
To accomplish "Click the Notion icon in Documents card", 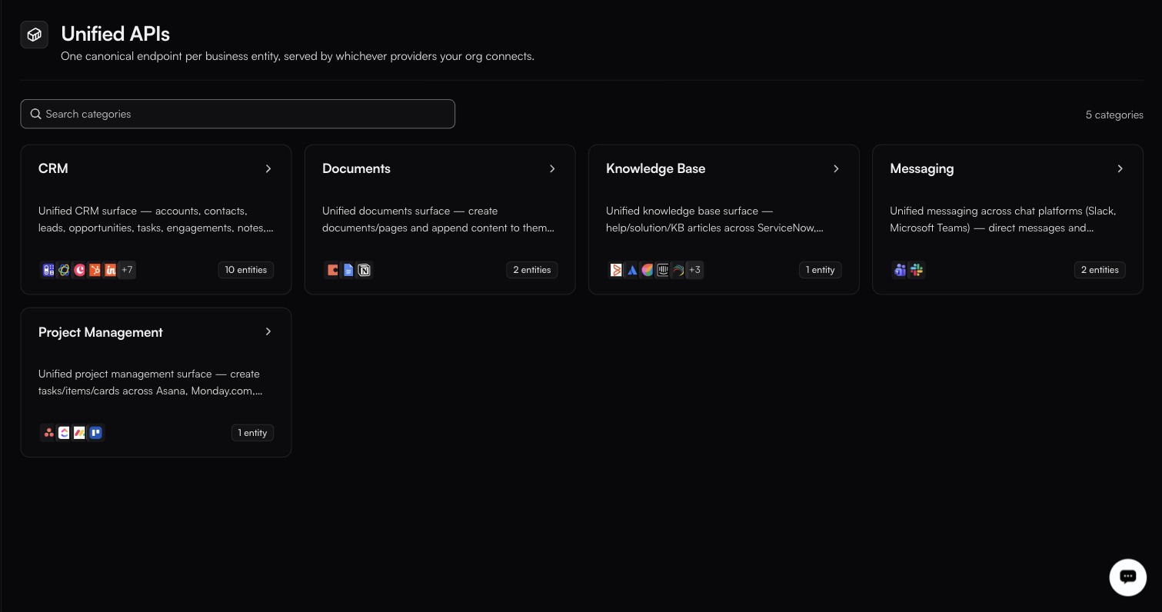I will 365,270.
